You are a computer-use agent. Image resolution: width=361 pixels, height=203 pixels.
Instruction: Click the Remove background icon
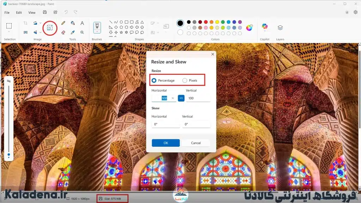click(25, 32)
